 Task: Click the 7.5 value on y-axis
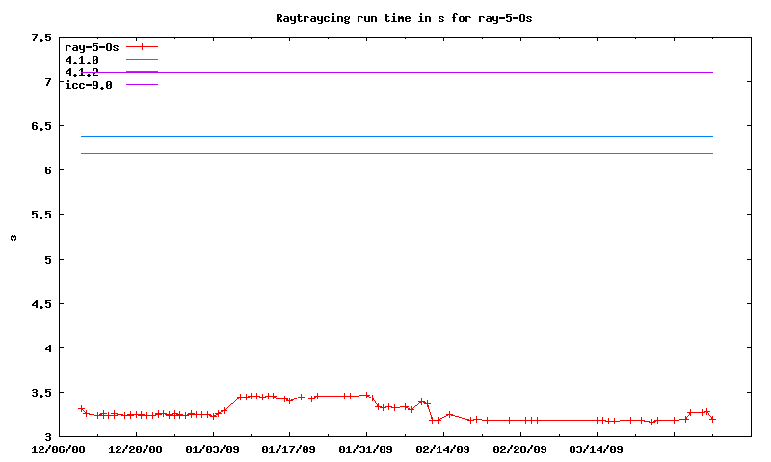[41, 38]
